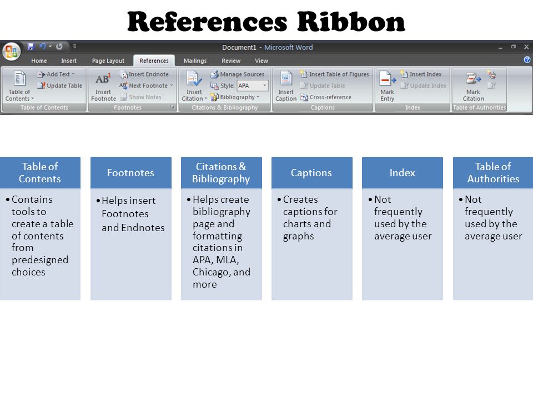533x399 pixels.
Task: Update Table in Table of Contents group
Action: click(x=60, y=85)
